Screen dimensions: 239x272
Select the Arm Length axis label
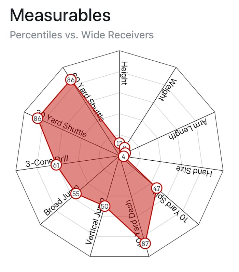click(x=188, y=128)
